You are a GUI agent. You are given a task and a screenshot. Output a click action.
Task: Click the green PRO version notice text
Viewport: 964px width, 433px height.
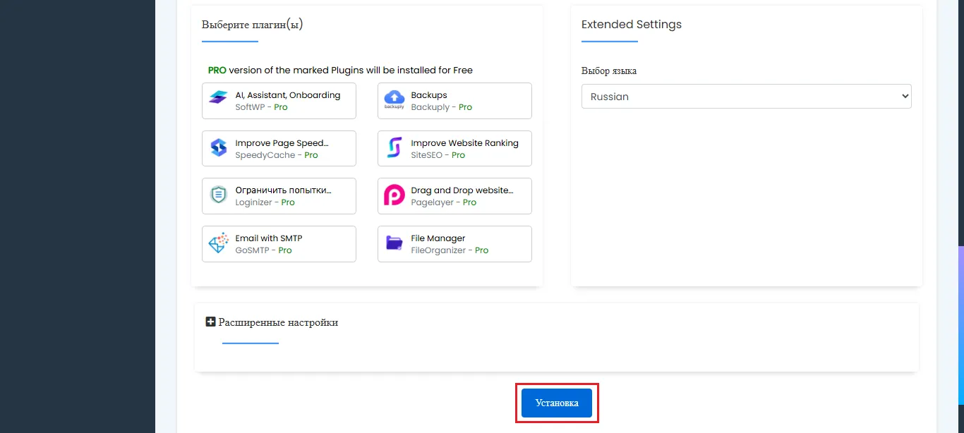pyautogui.click(x=340, y=70)
